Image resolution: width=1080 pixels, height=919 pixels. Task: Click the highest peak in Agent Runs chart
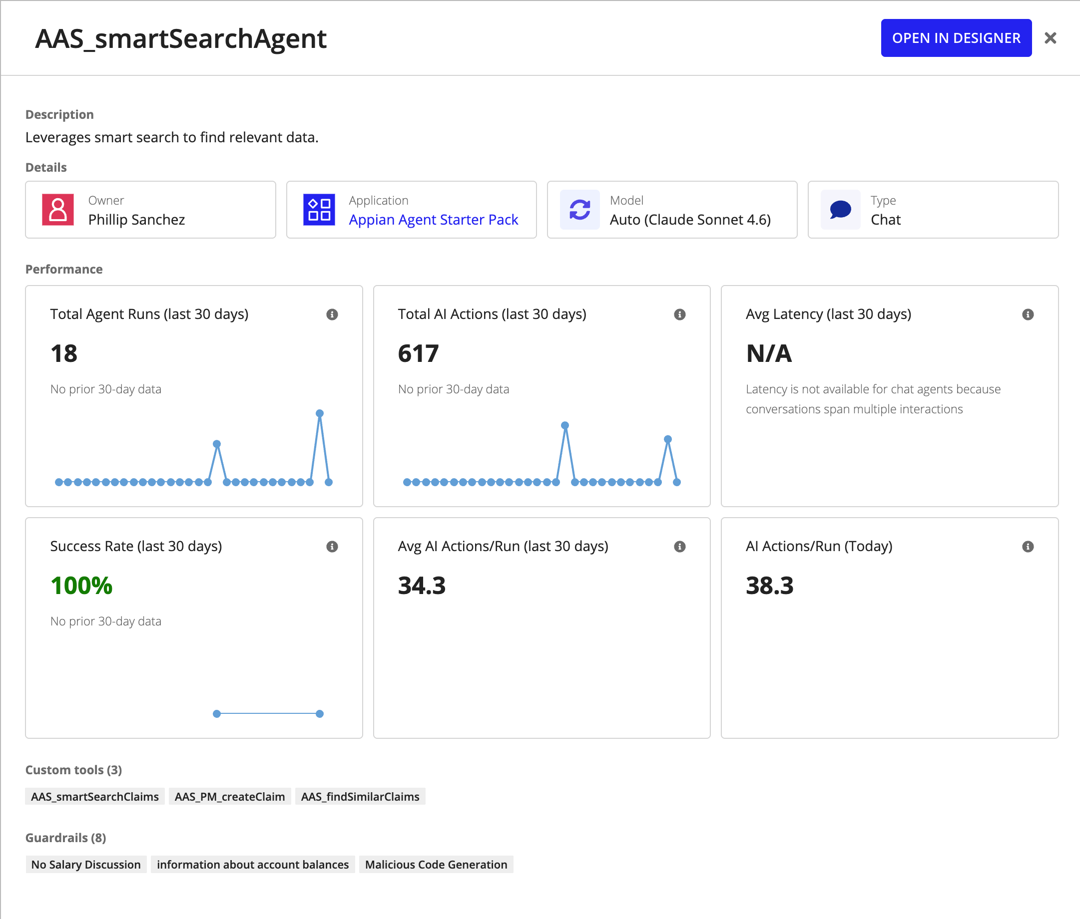click(x=320, y=413)
